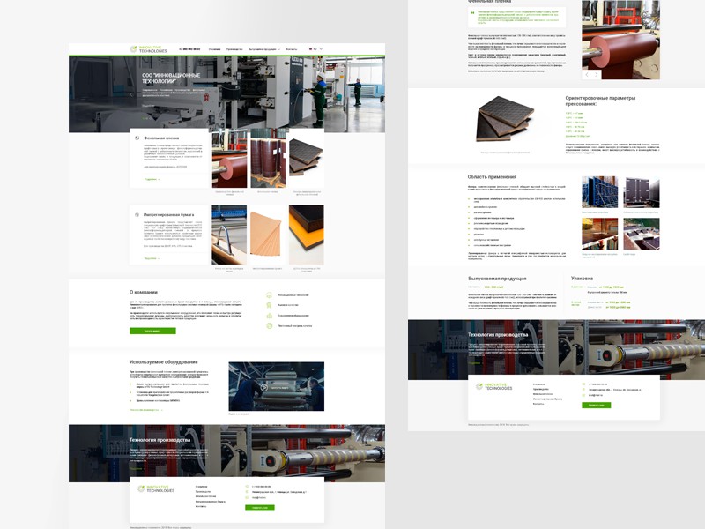Click the bar chart equipment feature icon
This screenshot has height=529, width=705.
pyautogui.click(x=270, y=316)
